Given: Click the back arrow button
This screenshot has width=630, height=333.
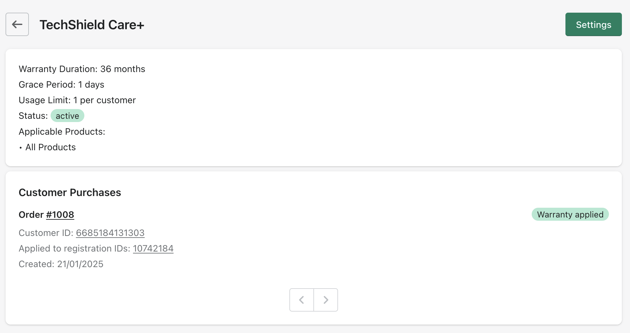Looking at the screenshot, I should pos(17,24).
